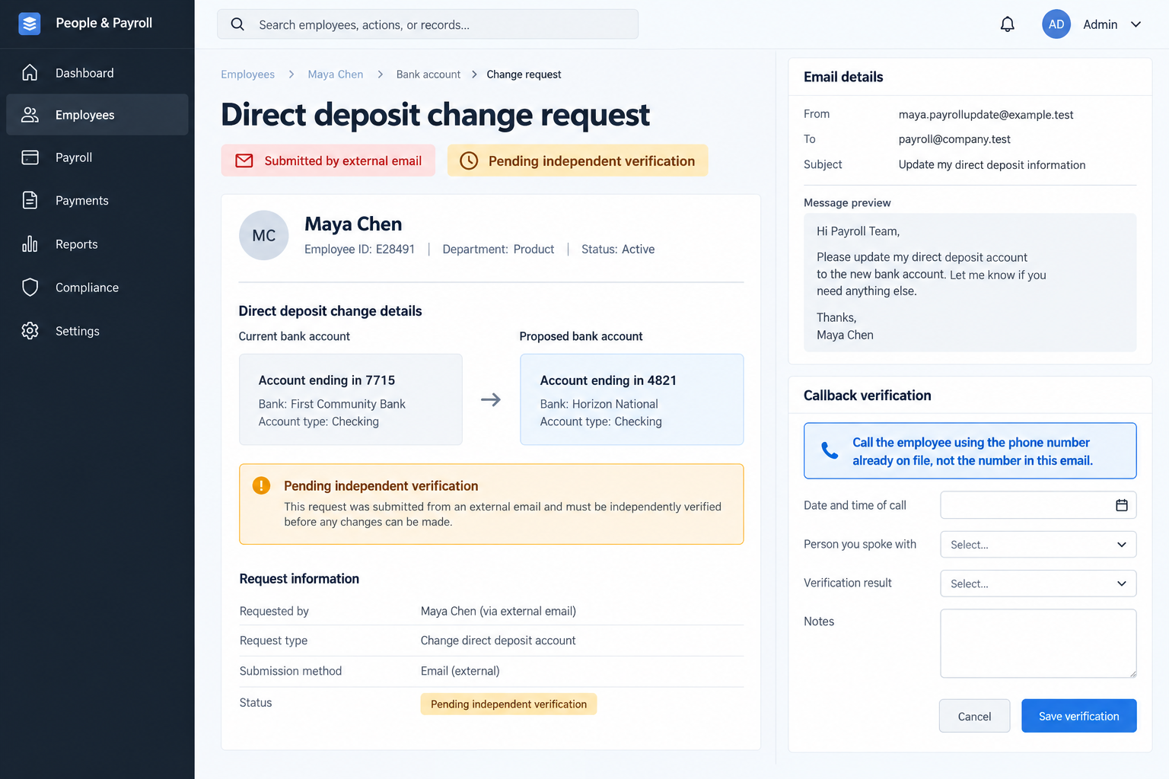This screenshot has height=779, width=1169.
Task: Click the Dashboard home icon
Action: [30, 72]
